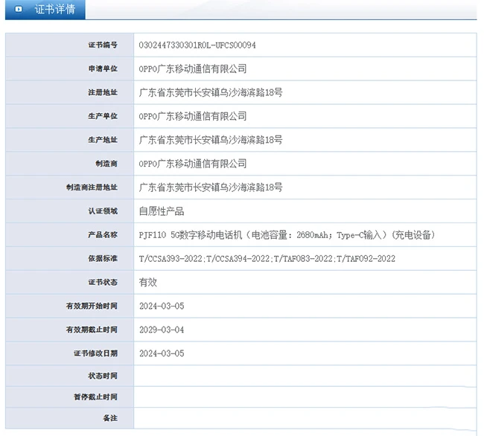Click the empty 备注 value cell
This screenshot has height=436, width=484.
(305, 418)
